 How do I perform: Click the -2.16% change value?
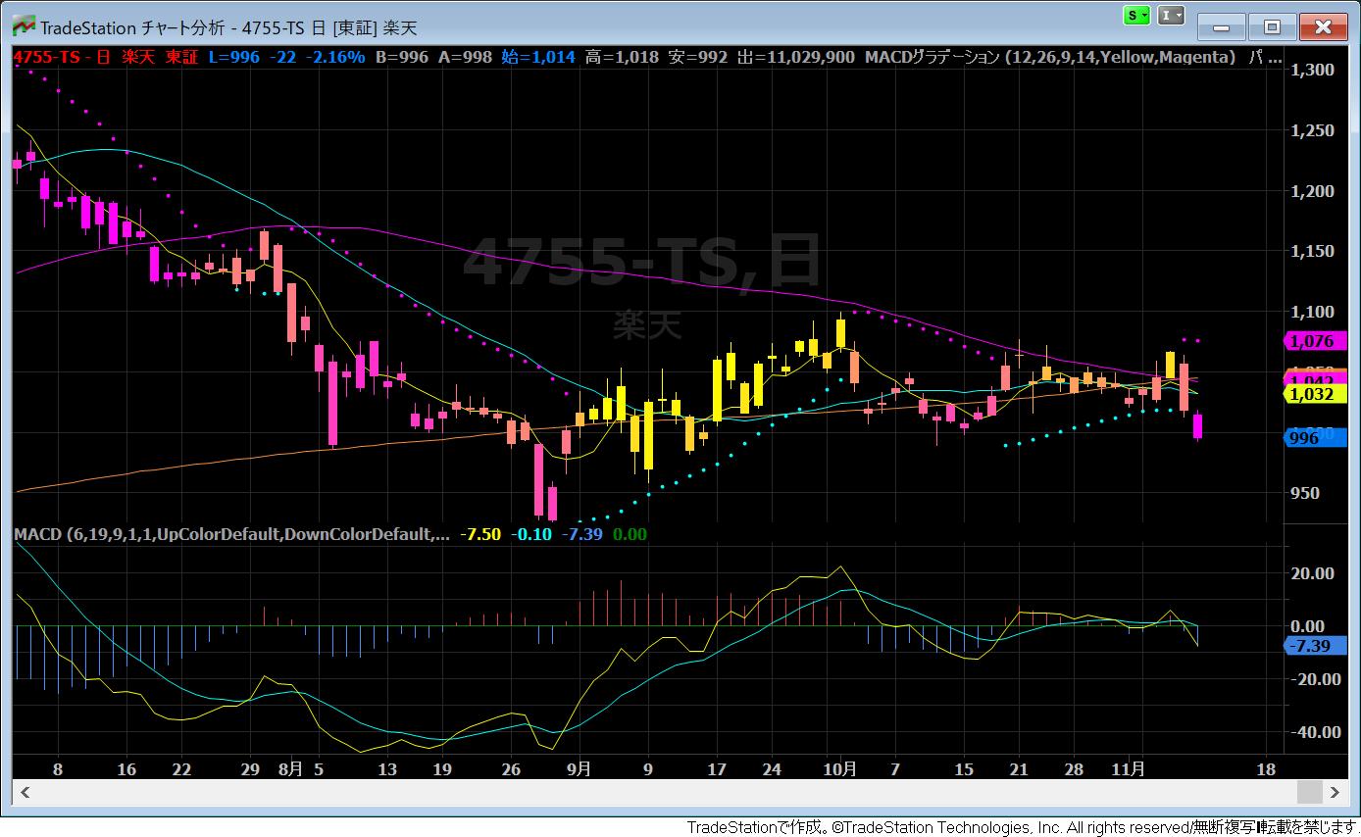click(335, 57)
